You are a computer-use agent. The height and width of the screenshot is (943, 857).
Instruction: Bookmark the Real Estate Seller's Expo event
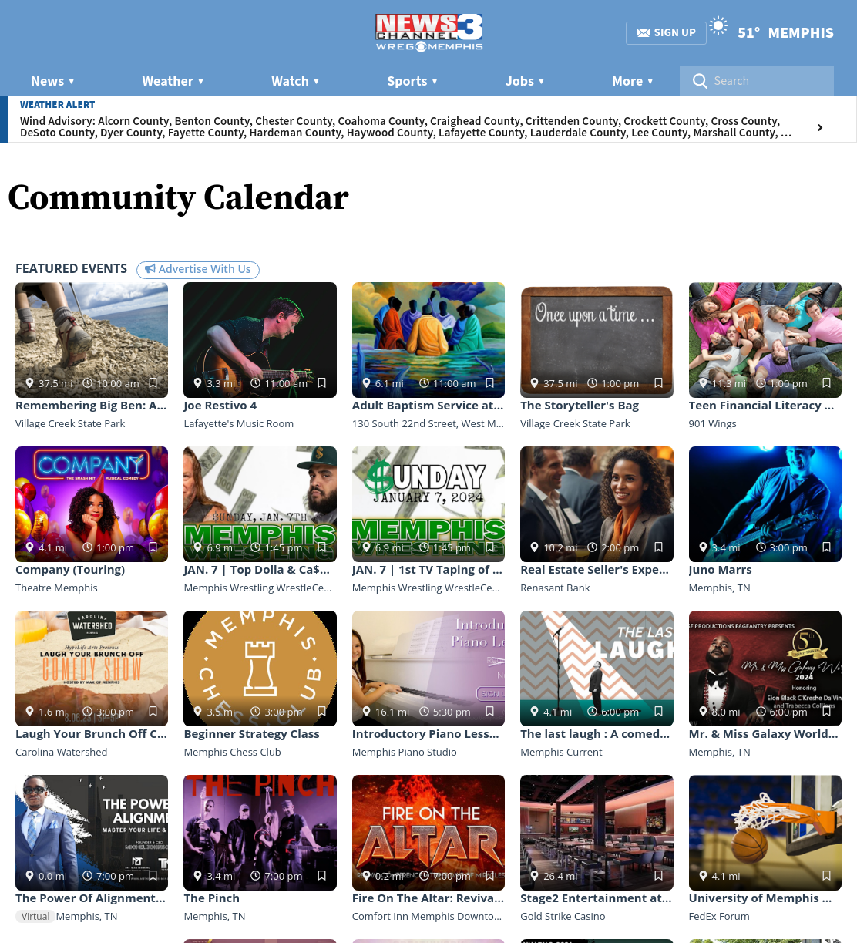click(659, 547)
